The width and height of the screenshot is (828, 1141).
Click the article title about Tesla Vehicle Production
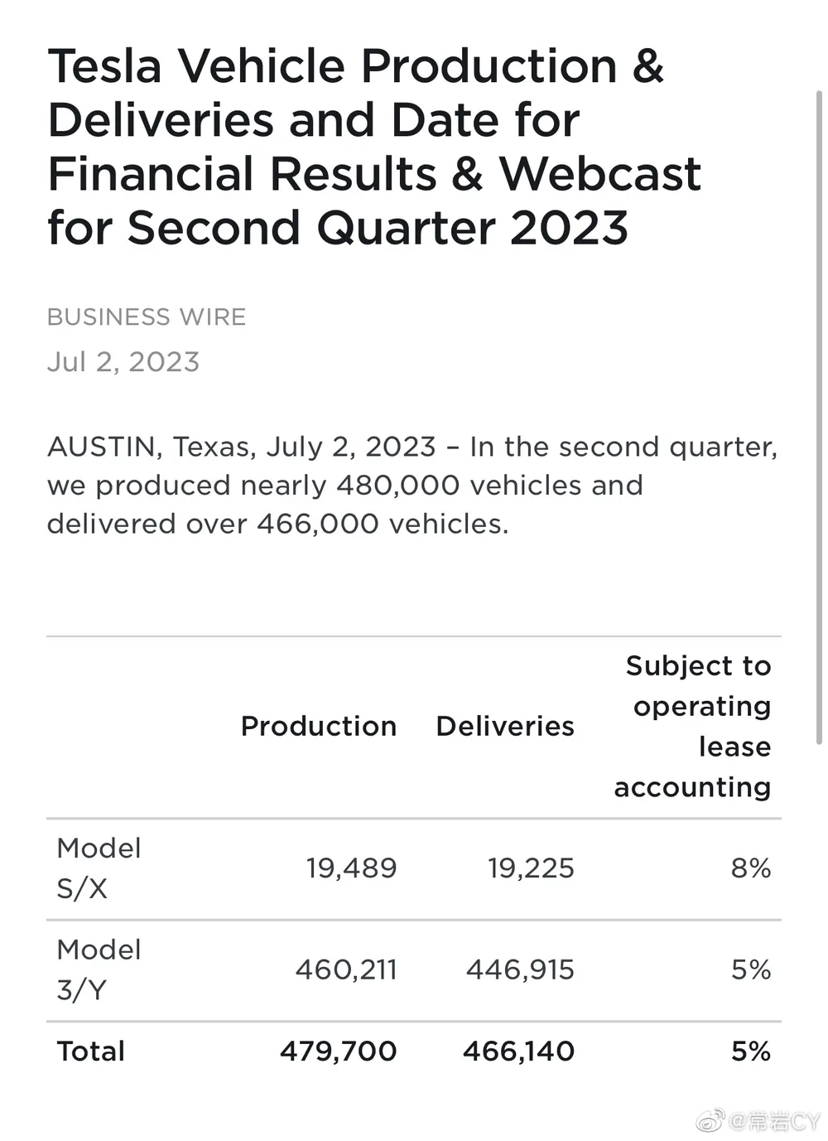(374, 147)
